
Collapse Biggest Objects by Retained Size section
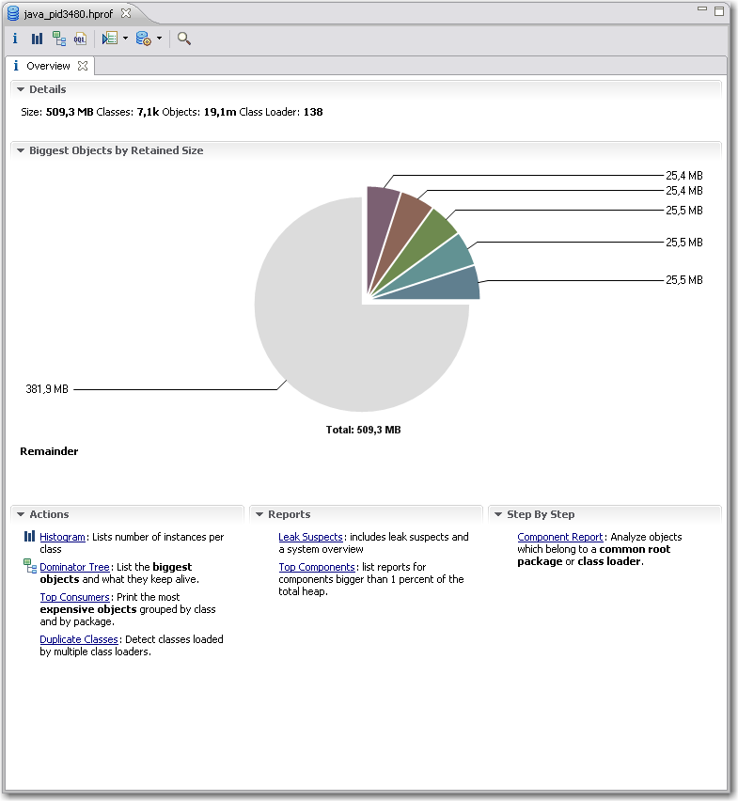click(x=21, y=150)
